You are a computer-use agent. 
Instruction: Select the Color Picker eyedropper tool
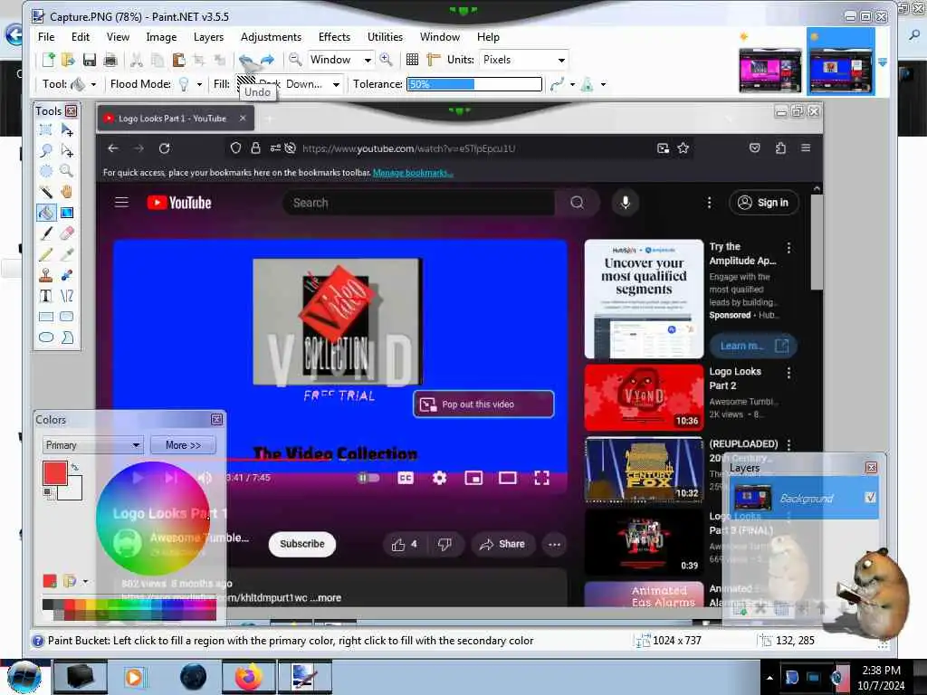(67, 254)
